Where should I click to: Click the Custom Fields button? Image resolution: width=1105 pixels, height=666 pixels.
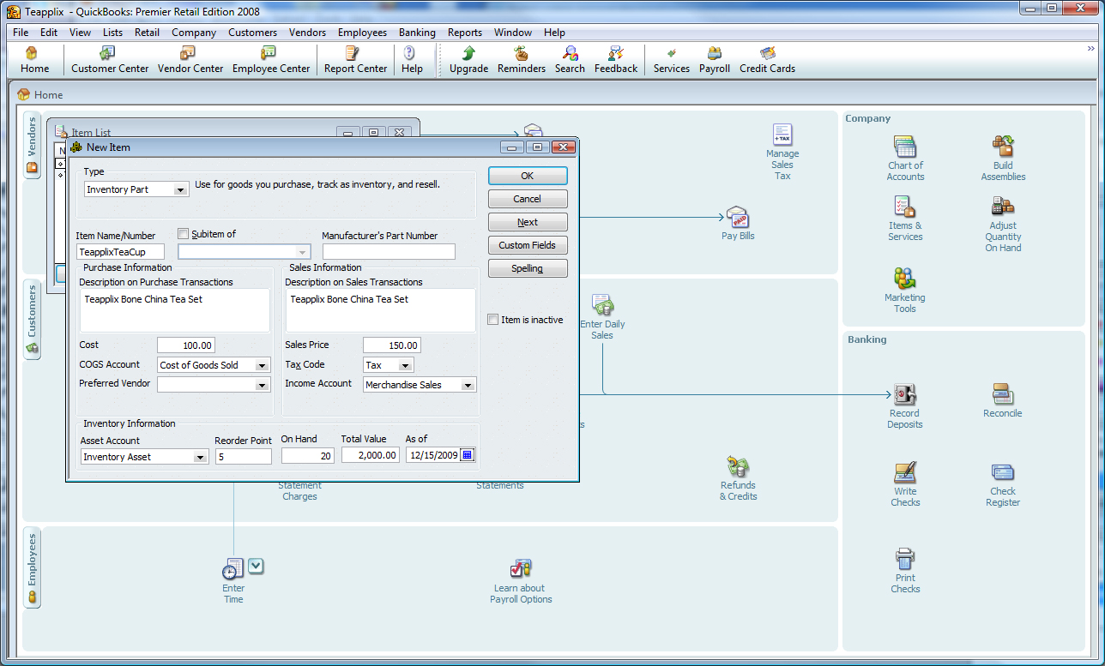tap(528, 245)
